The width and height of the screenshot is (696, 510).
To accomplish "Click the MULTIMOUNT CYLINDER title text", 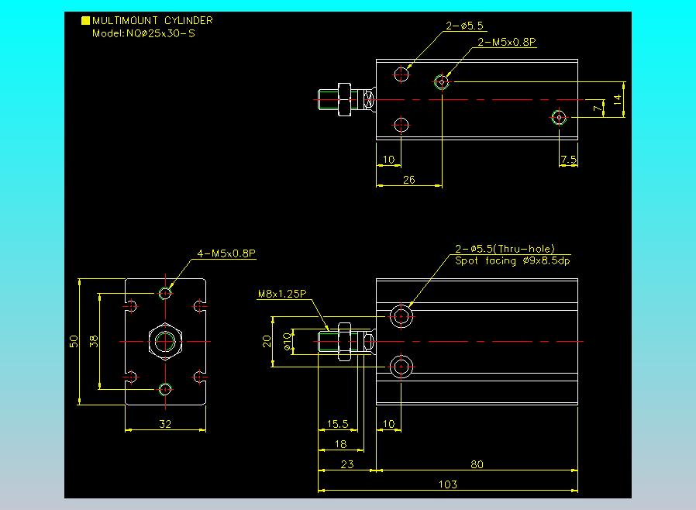I will pos(152,20).
